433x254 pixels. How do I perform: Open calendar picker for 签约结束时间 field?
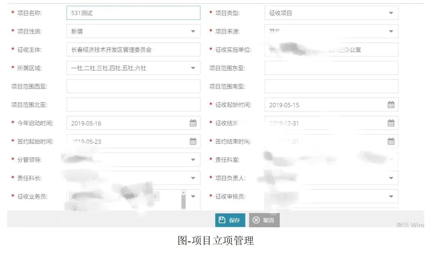coord(392,141)
